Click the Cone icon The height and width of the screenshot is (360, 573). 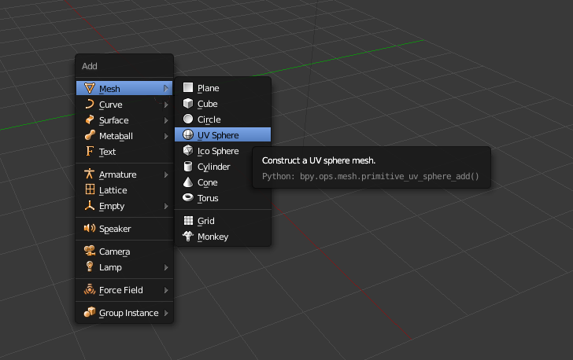pos(188,182)
